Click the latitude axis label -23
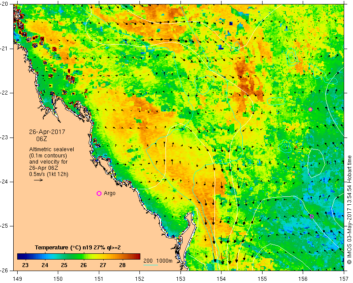Screen dimensions: 353x283 coord(4,138)
